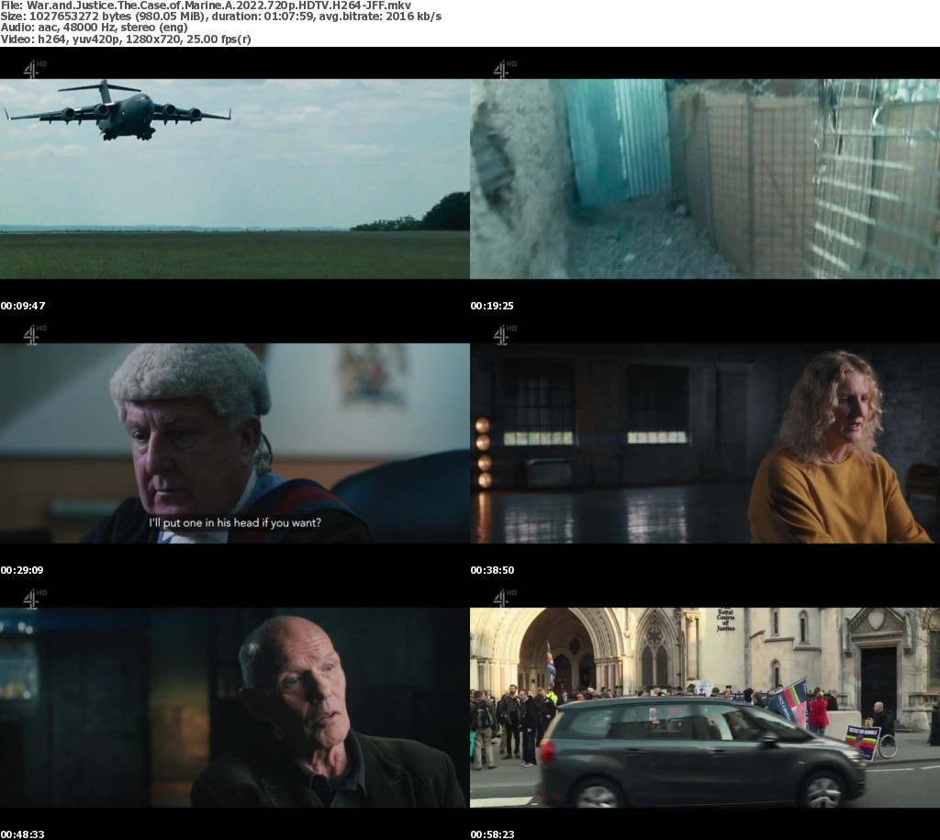The image size is (940, 840).
Task: Open the thumbnail showing the military aircraft
Action: point(234,179)
